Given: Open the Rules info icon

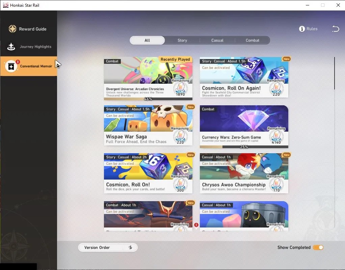Looking at the screenshot, I should point(302,29).
